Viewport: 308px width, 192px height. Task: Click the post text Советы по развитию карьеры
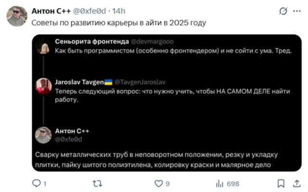click(x=119, y=23)
